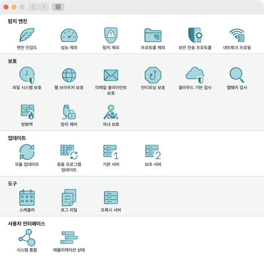Screen dimensions: 264x256
Task: Open 시스템 통합 nodes icon
Action: pos(27,238)
